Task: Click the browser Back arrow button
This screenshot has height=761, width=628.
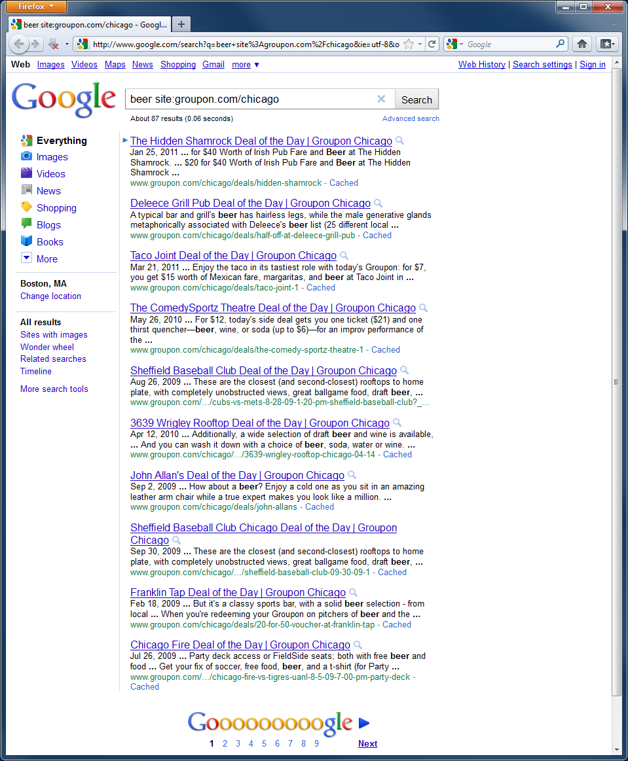Action: (x=18, y=44)
